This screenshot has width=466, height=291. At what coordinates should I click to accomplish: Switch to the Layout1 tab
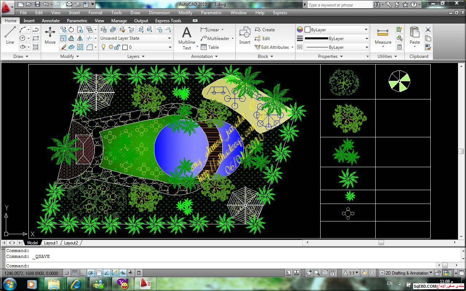pos(51,243)
